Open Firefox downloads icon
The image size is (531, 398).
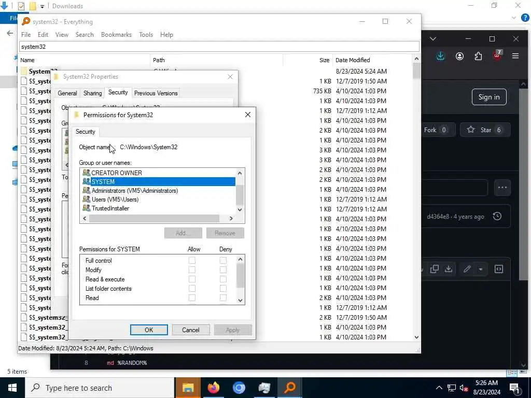(x=440, y=56)
